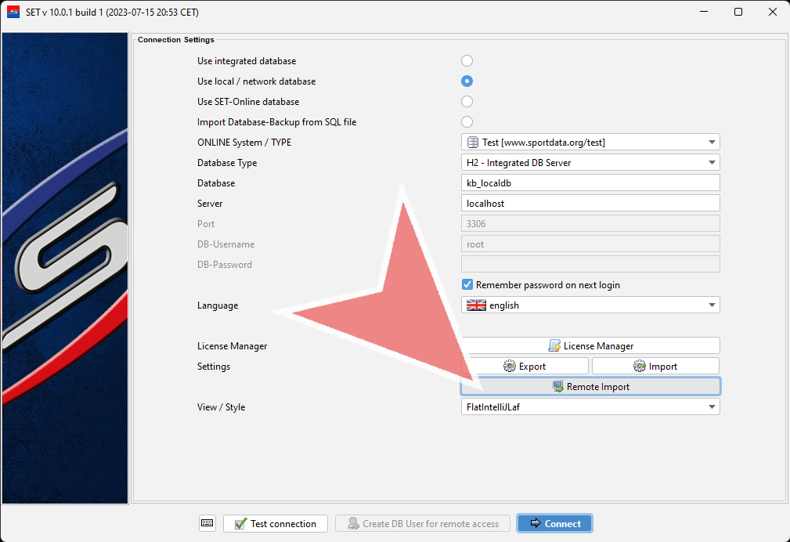
Task: Select Use integrated database radio button
Action: click(x=467, y=61)
